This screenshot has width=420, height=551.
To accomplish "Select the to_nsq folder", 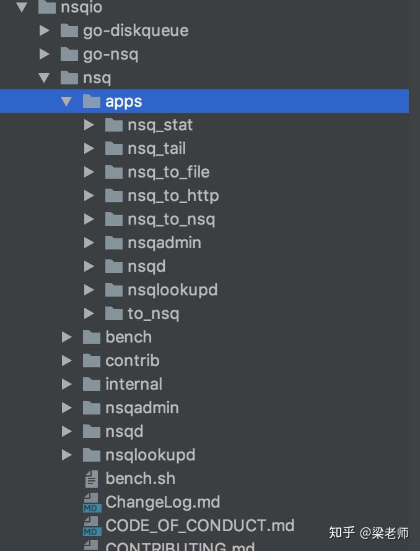I will point(153,313).
